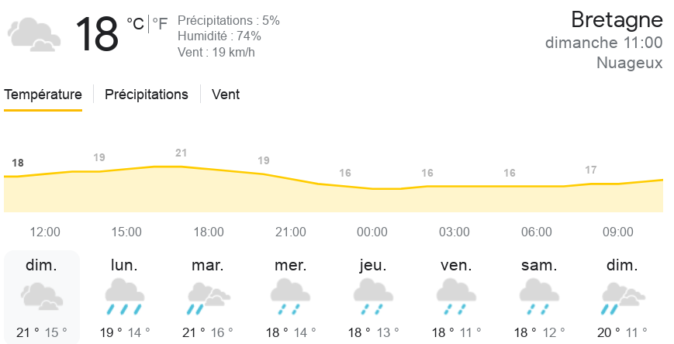Choose the jeu. day label
This screenshot has height=344, width=674.
[x=372, y=266]
